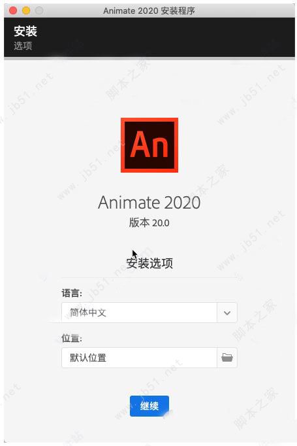The height and width of the screenshot is (446, 297).
Task: Click the blue 继续 button
Action: coord(149,406)
